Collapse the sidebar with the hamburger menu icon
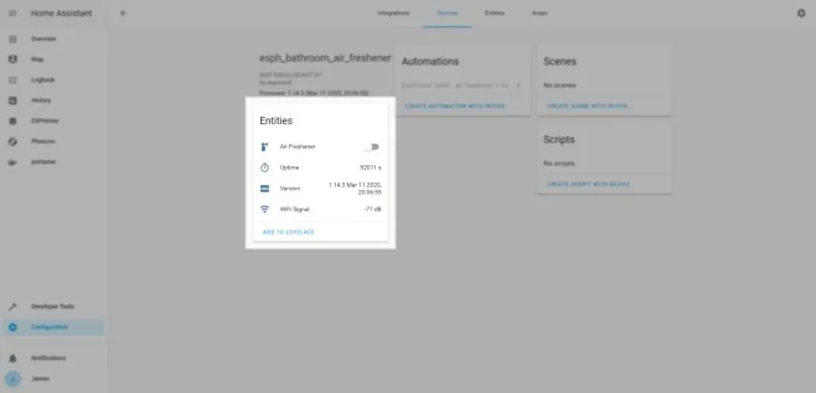 tap(13, 13)
